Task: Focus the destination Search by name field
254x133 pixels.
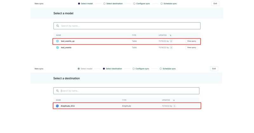Action: click(x=127, y=91)
